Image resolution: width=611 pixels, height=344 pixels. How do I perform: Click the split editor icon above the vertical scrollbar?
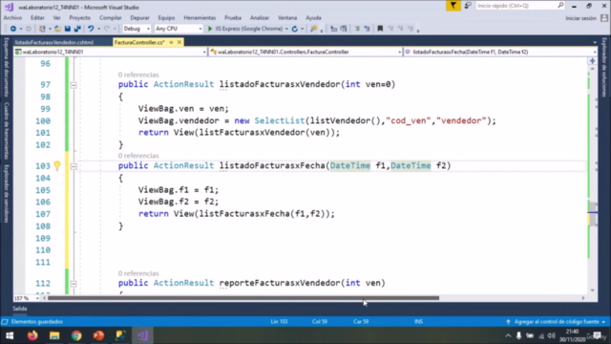[x=592, y=61]
